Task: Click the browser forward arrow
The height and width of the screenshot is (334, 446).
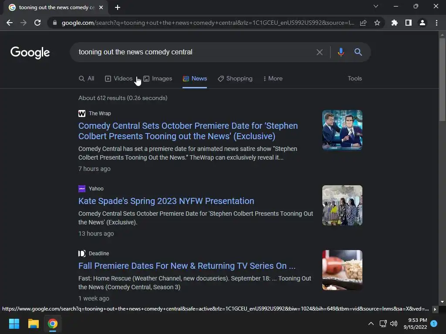Action: [24, 23]
